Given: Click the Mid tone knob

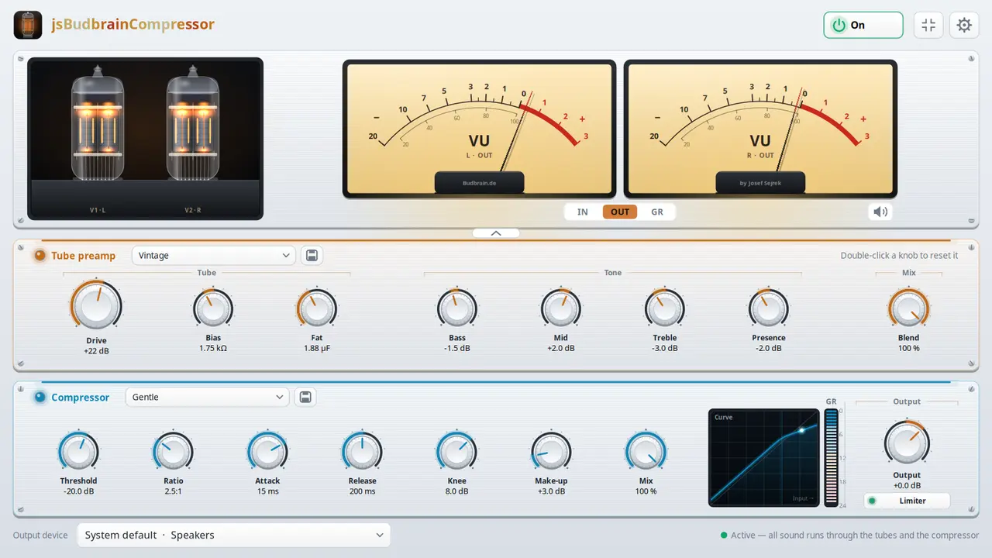Looking at the screenshot, I should (x=561, y=308).
